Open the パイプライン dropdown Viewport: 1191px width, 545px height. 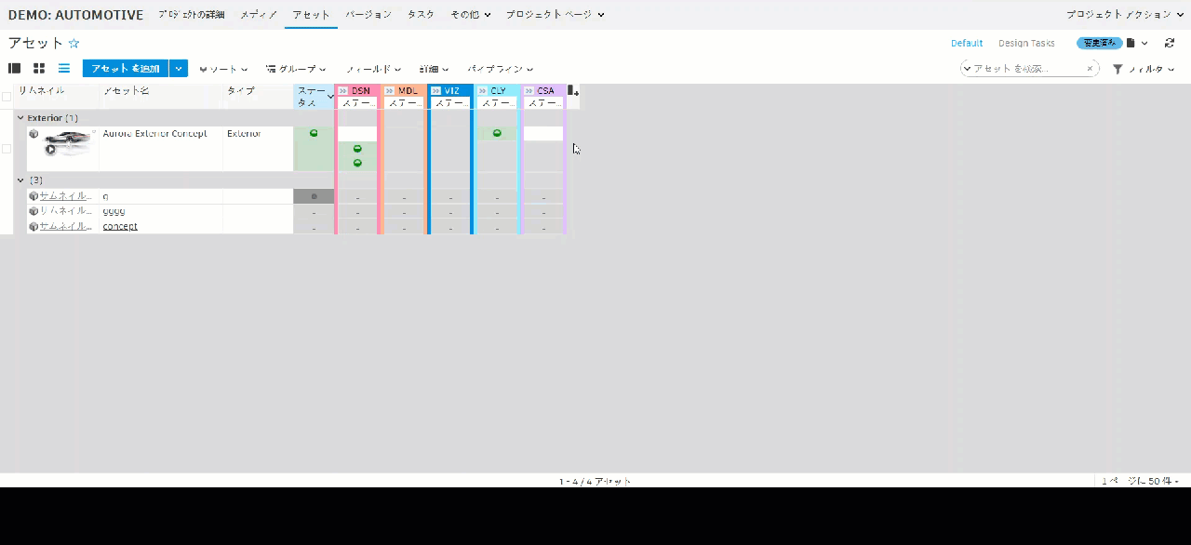pyautogui.click(x=501, y=69)
